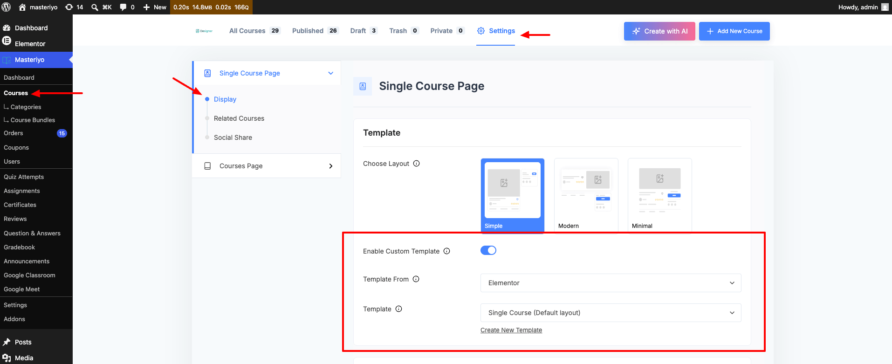The width and height of the screenshot is (892, 364).
Task: Toggle the Enable Custom Template switch
Action: point(488,251)
